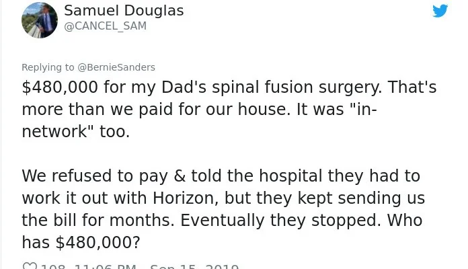The width and height of the screenshot is (468, 269).
Task: Open the Samuel Douglas display name
Action: 124,11
